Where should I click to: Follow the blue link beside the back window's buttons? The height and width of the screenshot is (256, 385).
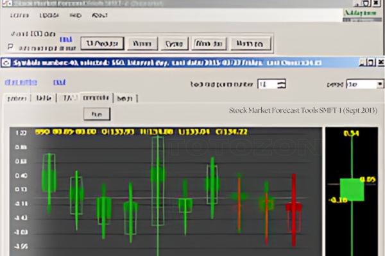click(66, 40)
